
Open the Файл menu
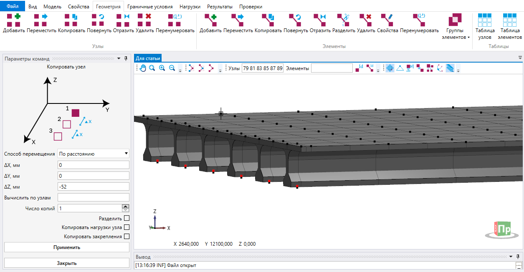[13, 7]
